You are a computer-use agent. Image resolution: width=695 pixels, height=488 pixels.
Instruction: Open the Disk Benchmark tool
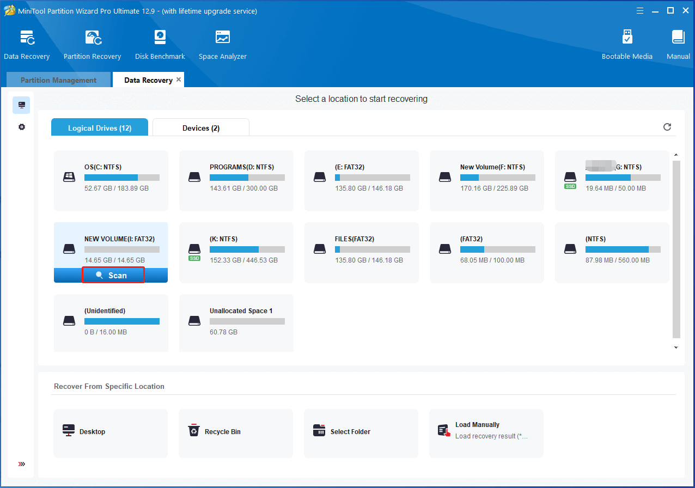point(160,44)
